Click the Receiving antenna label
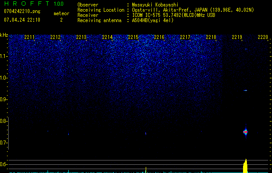The width and height of the screenshot is (272, 173). coord(99,20)
